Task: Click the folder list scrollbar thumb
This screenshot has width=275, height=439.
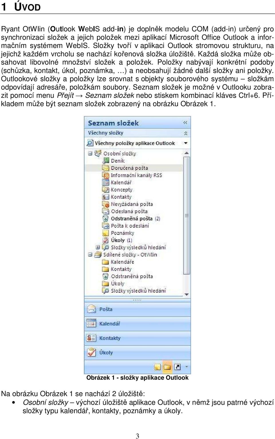Action: [x=187, y=215]
